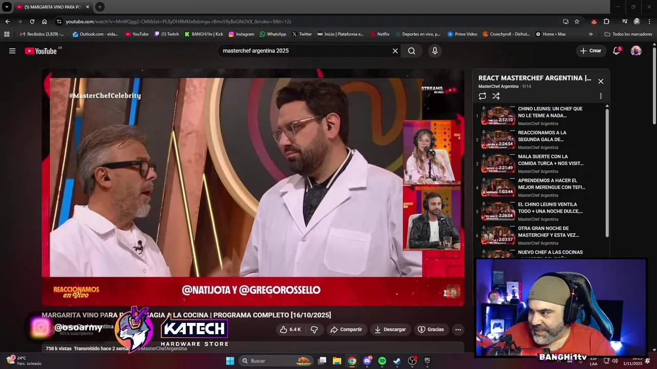657x369 pixels.
Task: Open the Outlook.com bookmark
Action: (x=95, y=34)
